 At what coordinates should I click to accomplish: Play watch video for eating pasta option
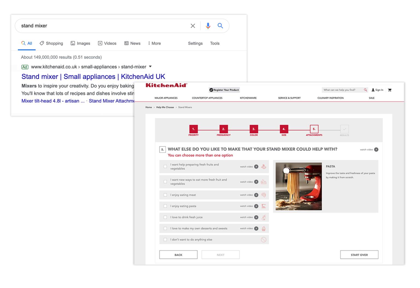[x=256, y=206]
